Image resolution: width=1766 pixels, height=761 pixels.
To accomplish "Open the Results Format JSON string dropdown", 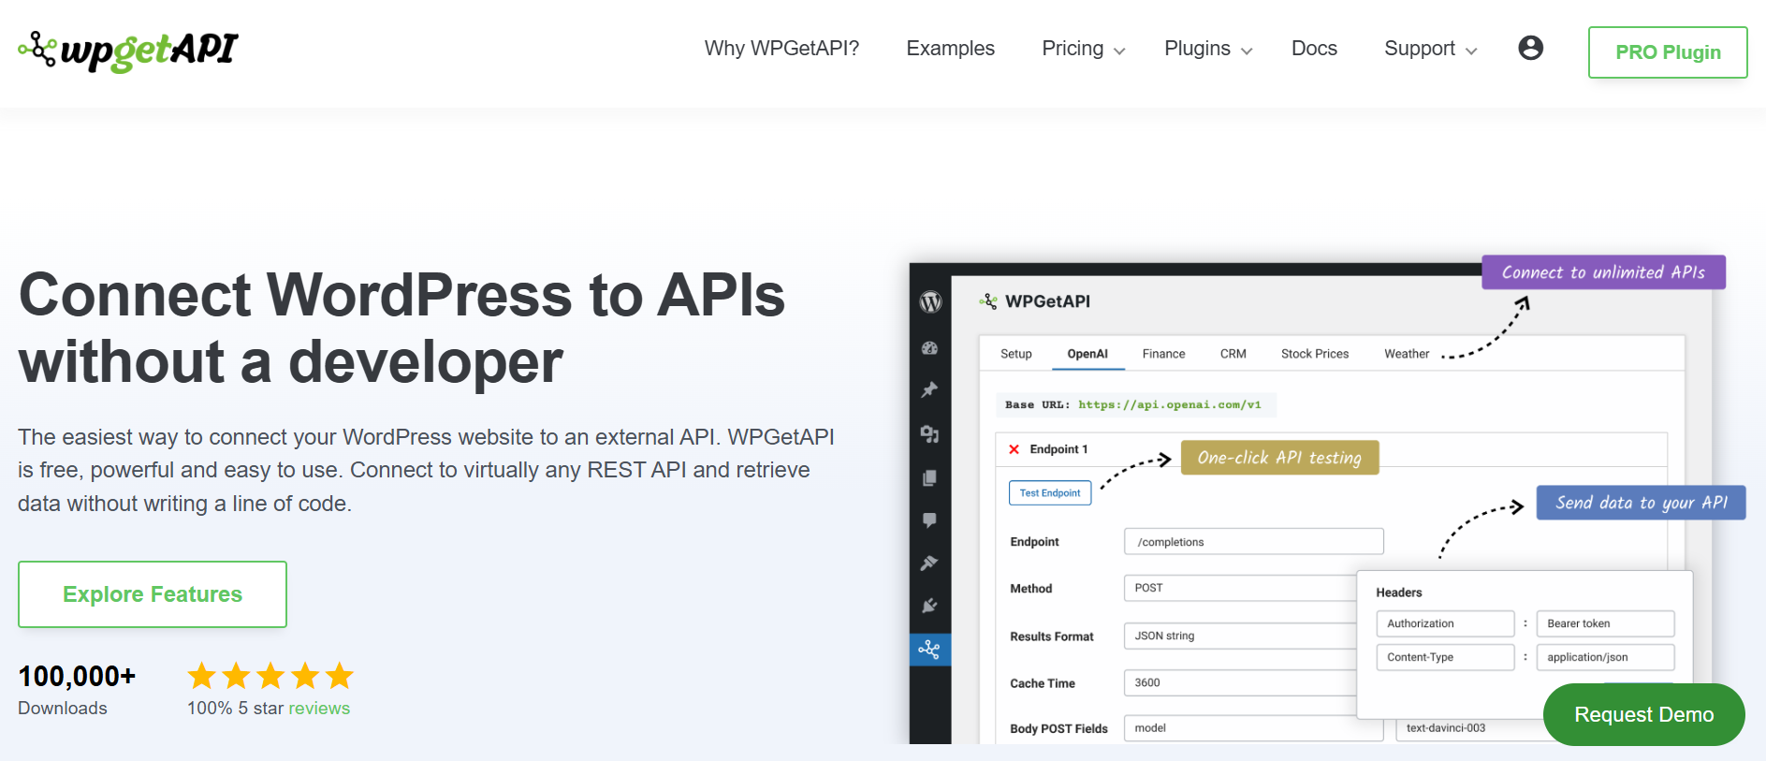I will point(1241,636).
